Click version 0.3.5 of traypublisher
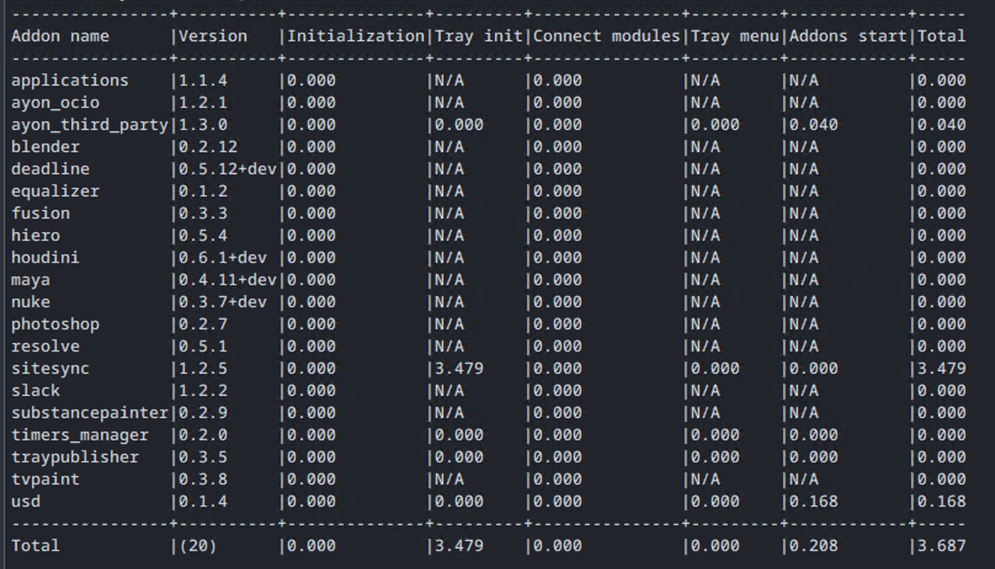Image resolution: width=995 pixels, height=569 pixels. coord(203,458)
